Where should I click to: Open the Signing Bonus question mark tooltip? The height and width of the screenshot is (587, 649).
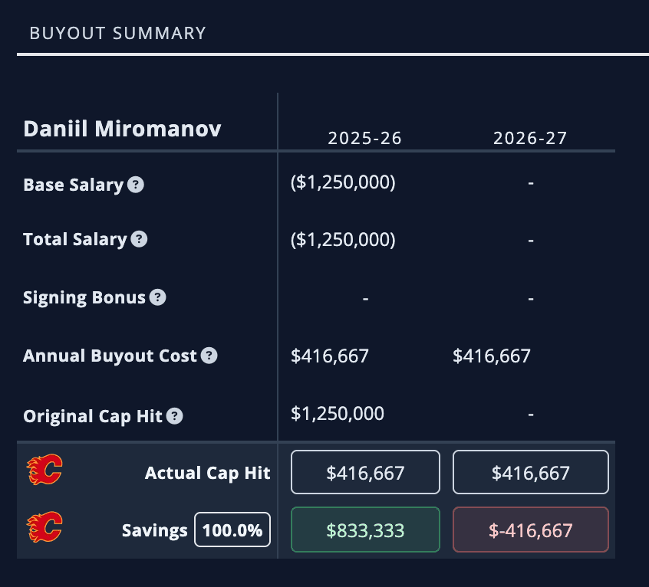point(157,297)
